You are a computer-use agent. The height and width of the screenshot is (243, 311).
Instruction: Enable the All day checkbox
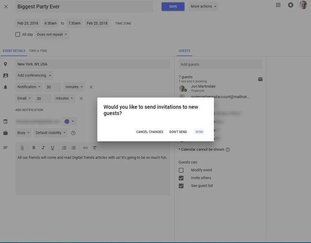[18, 35]
